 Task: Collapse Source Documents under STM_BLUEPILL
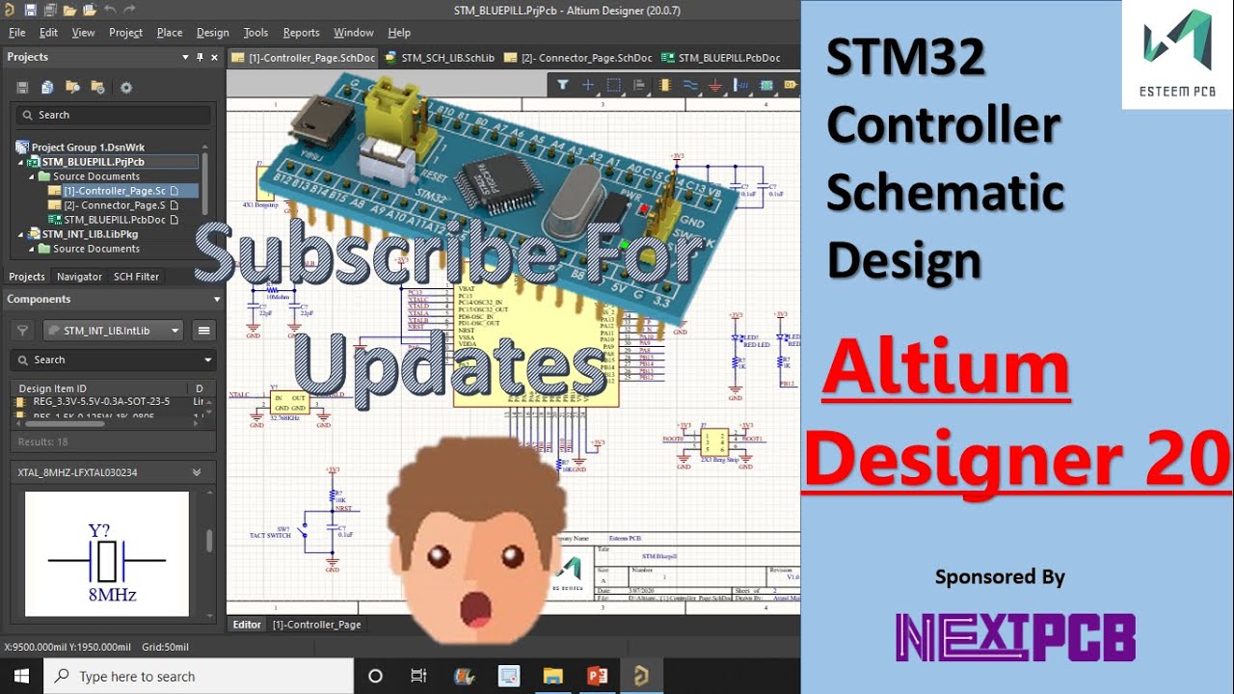tap(32, 176)
